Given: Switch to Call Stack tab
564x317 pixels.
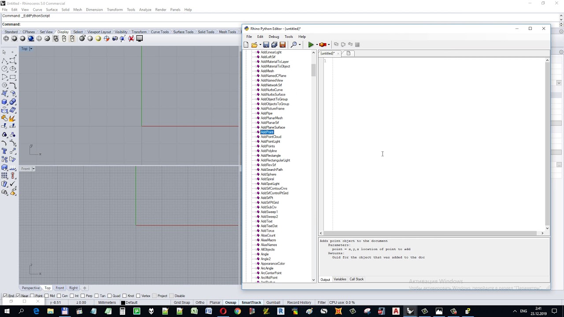Looking at the screenshot, I should [x=356, y=279].
